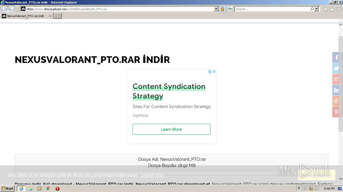Click the ZapMeta advertiser text

click(140, 115)
